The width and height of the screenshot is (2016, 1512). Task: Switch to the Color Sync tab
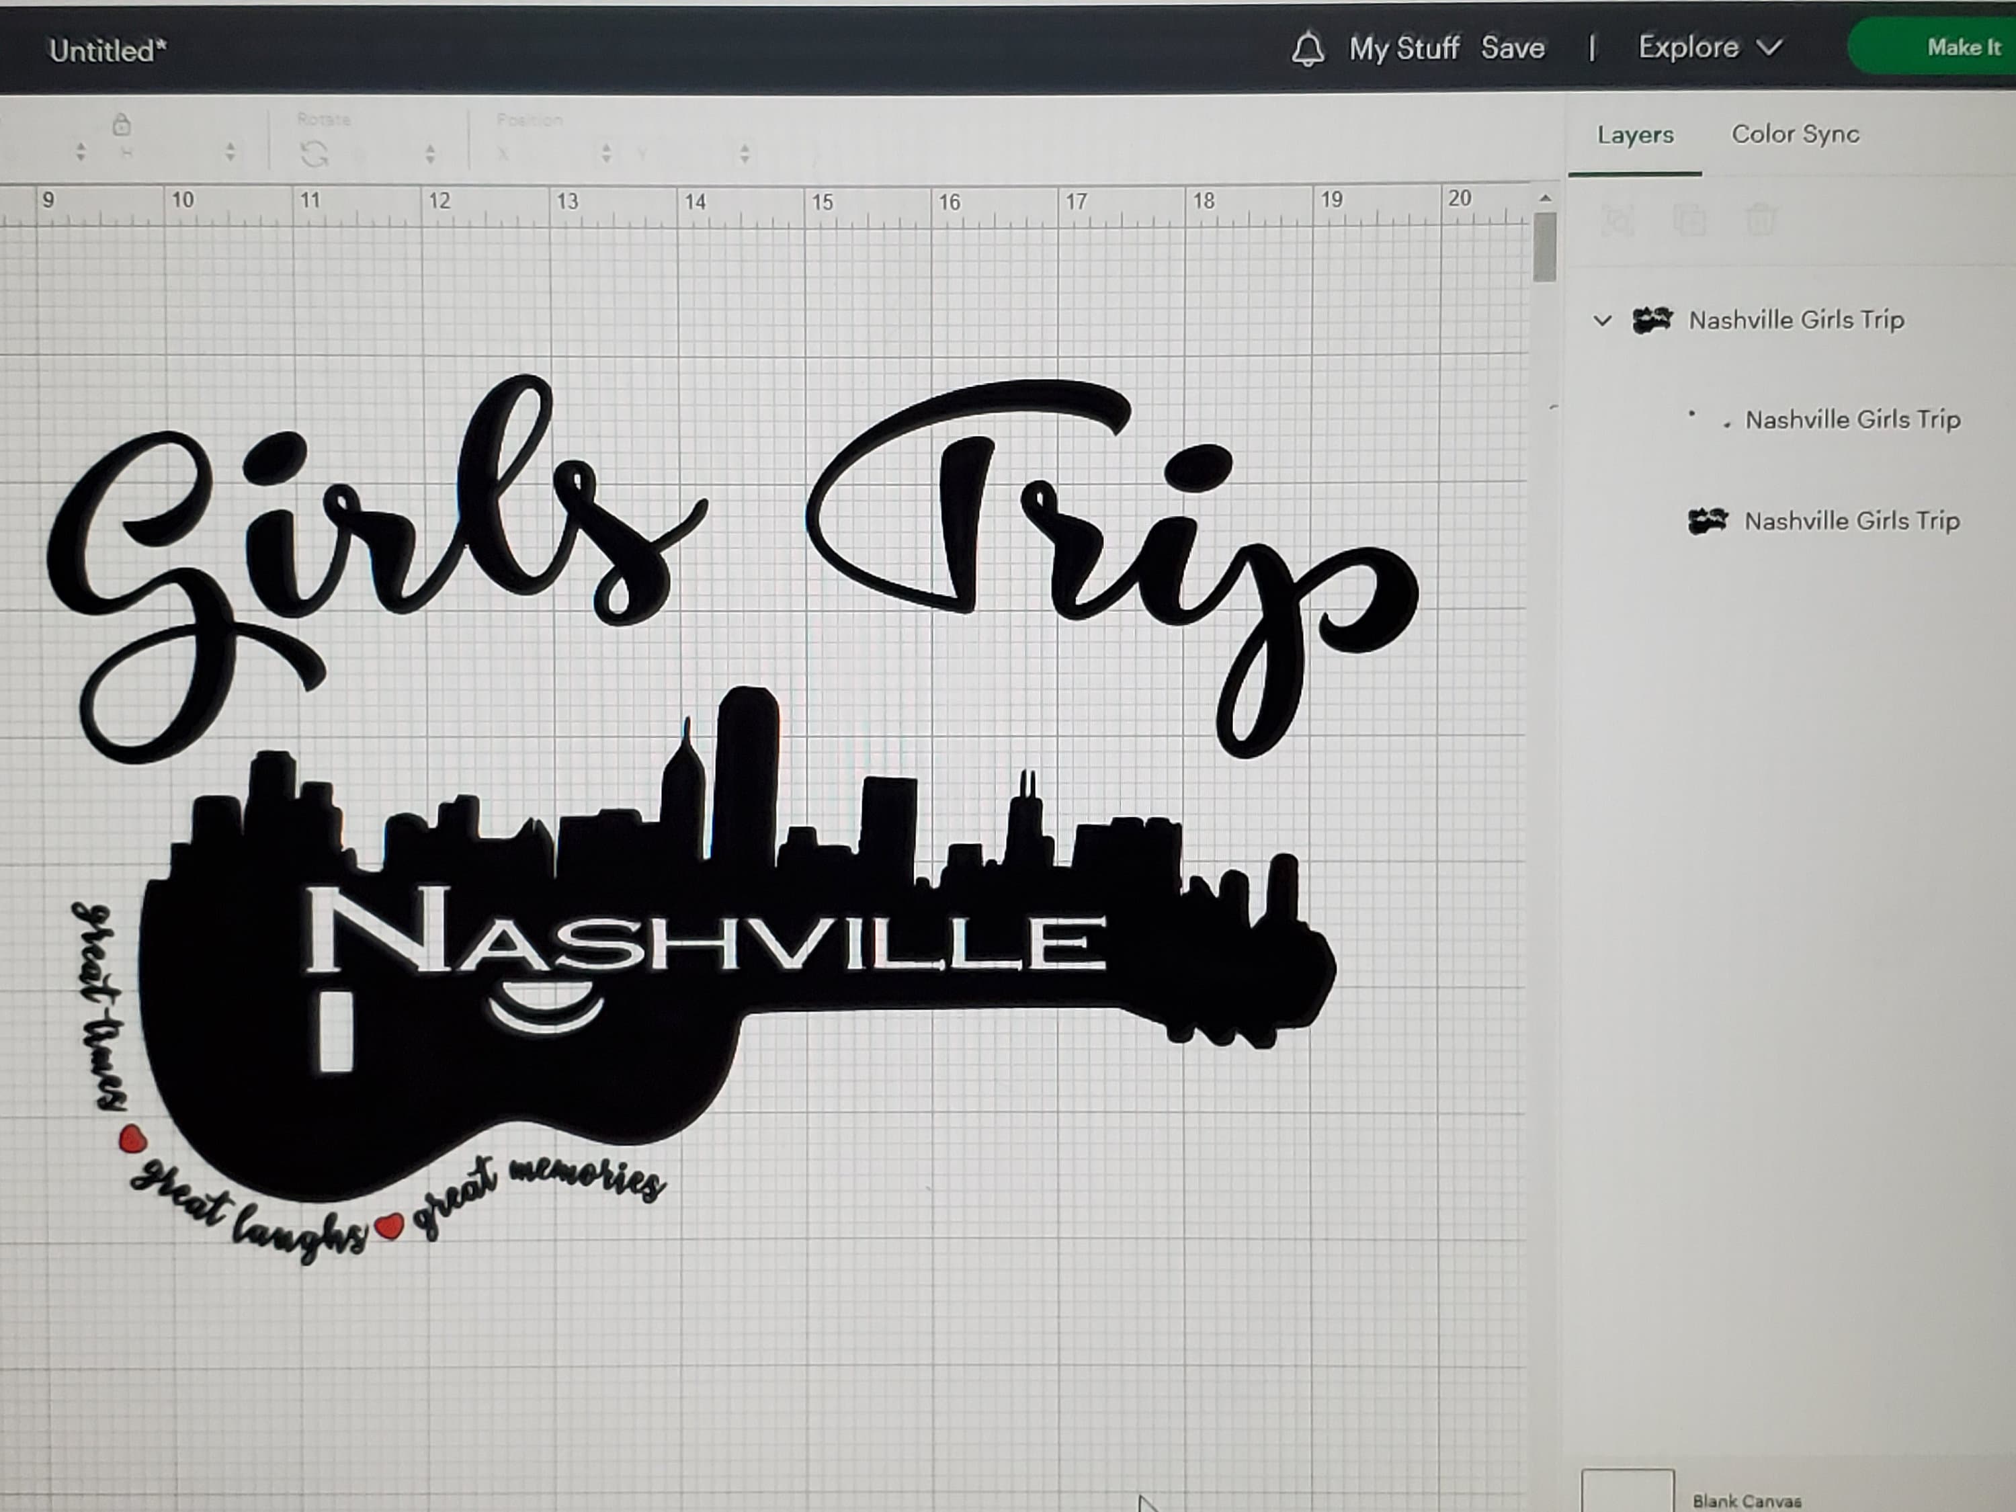click(x=1794, y=135)
